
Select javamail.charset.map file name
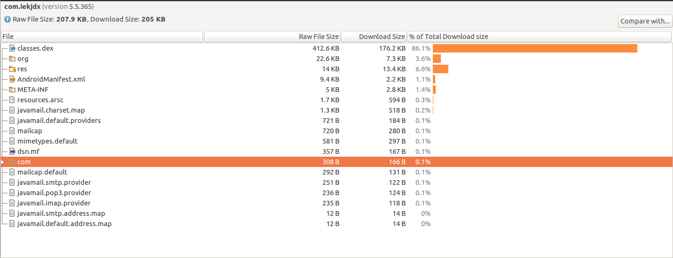51,110
